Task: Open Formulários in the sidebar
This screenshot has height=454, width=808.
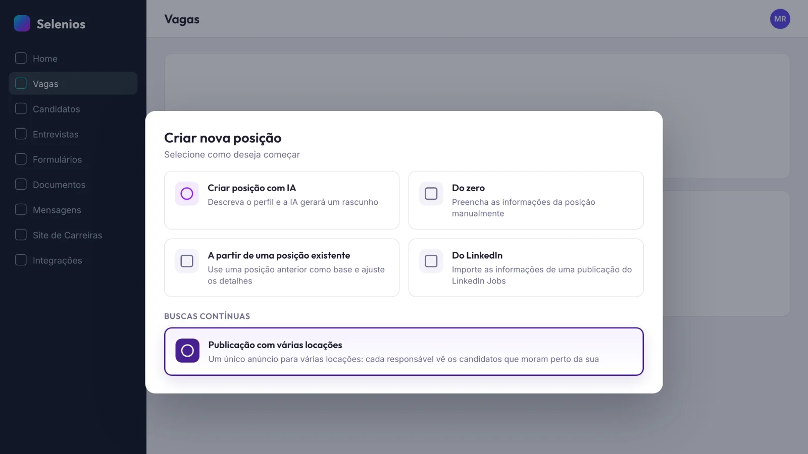Action: click(x=73, y=159)
